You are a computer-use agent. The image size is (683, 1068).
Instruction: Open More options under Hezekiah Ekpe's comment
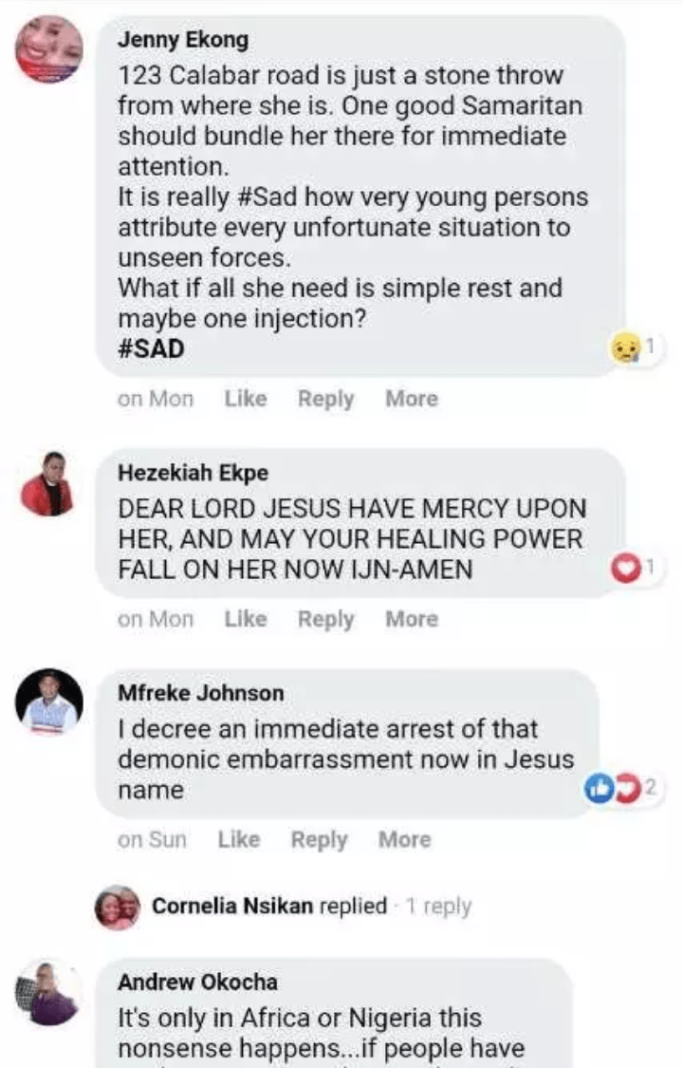coord(412,619)
